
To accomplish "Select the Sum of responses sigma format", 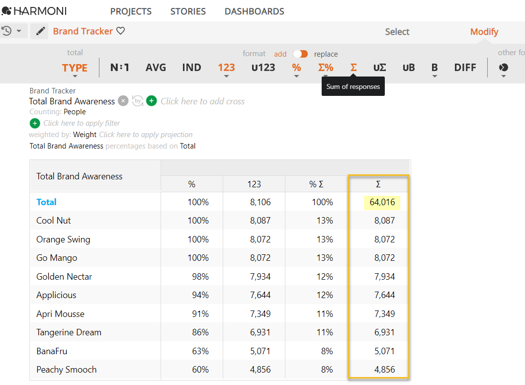I will (x=353, y=68).
